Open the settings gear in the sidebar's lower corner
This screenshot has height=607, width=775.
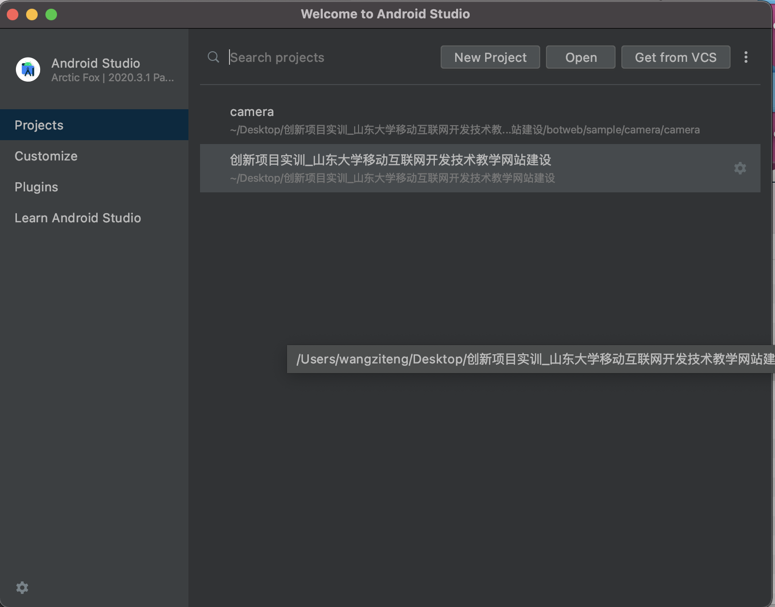click(x=22, y=588)
